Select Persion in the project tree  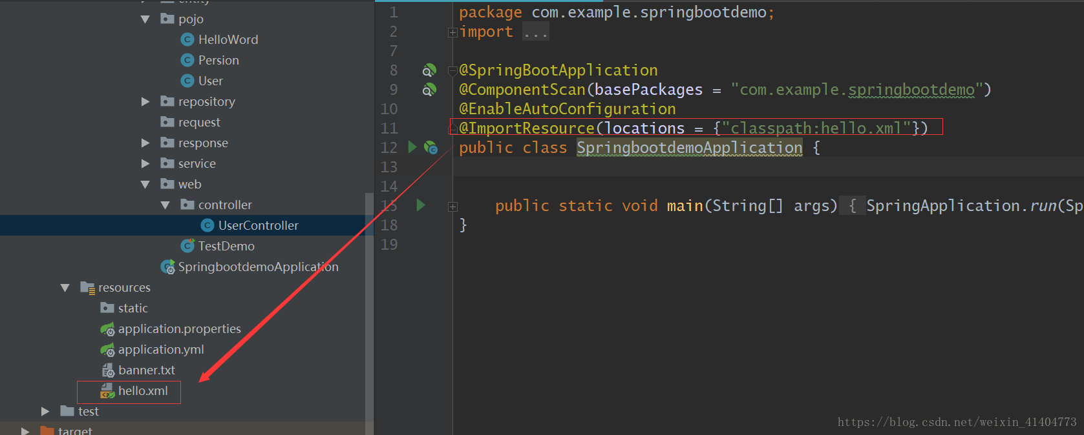click(x=218, y=60)
